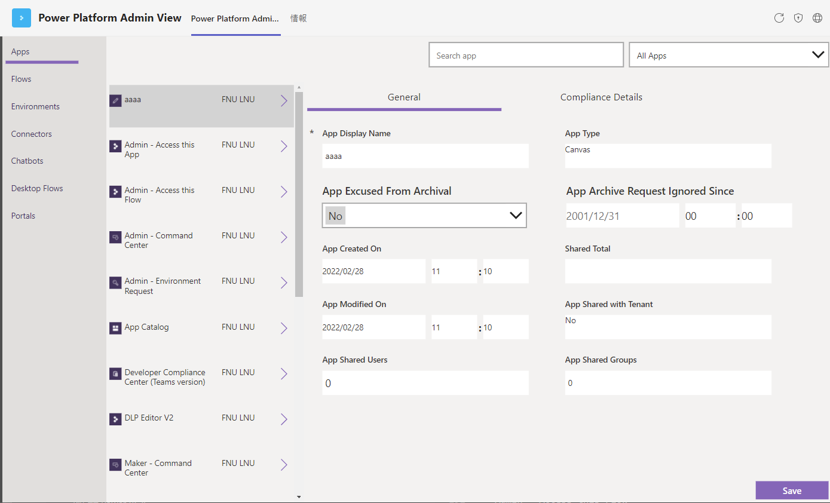Switch to Compliance Details tab

click(x=601, y=97)
